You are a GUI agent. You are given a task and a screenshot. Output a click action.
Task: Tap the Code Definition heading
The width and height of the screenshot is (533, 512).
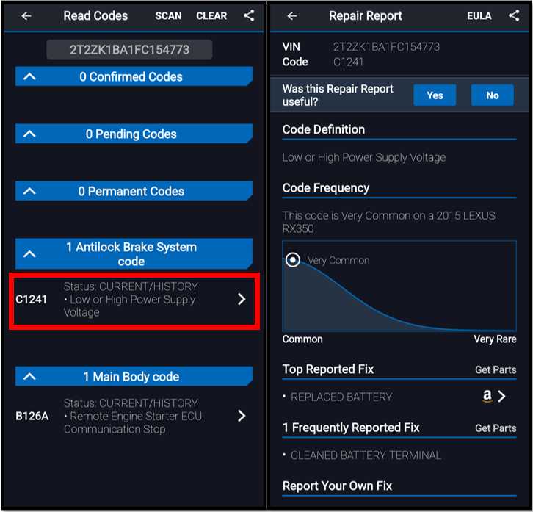click(x=324, y=129)
